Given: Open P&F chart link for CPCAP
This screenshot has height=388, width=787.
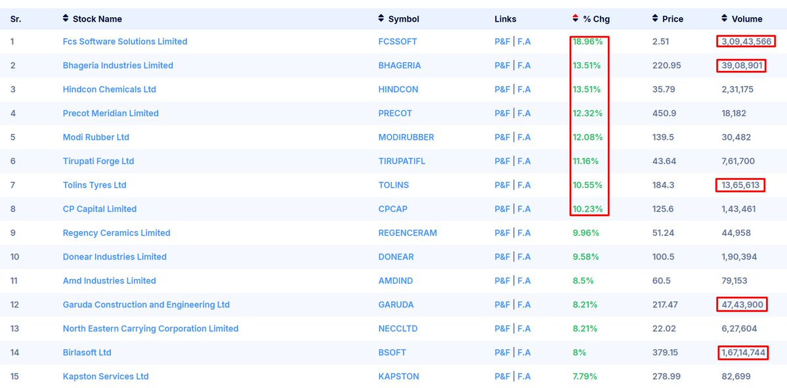Looking at the screenshot, I should pos(502,209).
